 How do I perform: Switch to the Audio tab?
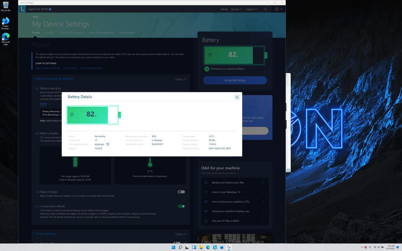pos(50,33)
